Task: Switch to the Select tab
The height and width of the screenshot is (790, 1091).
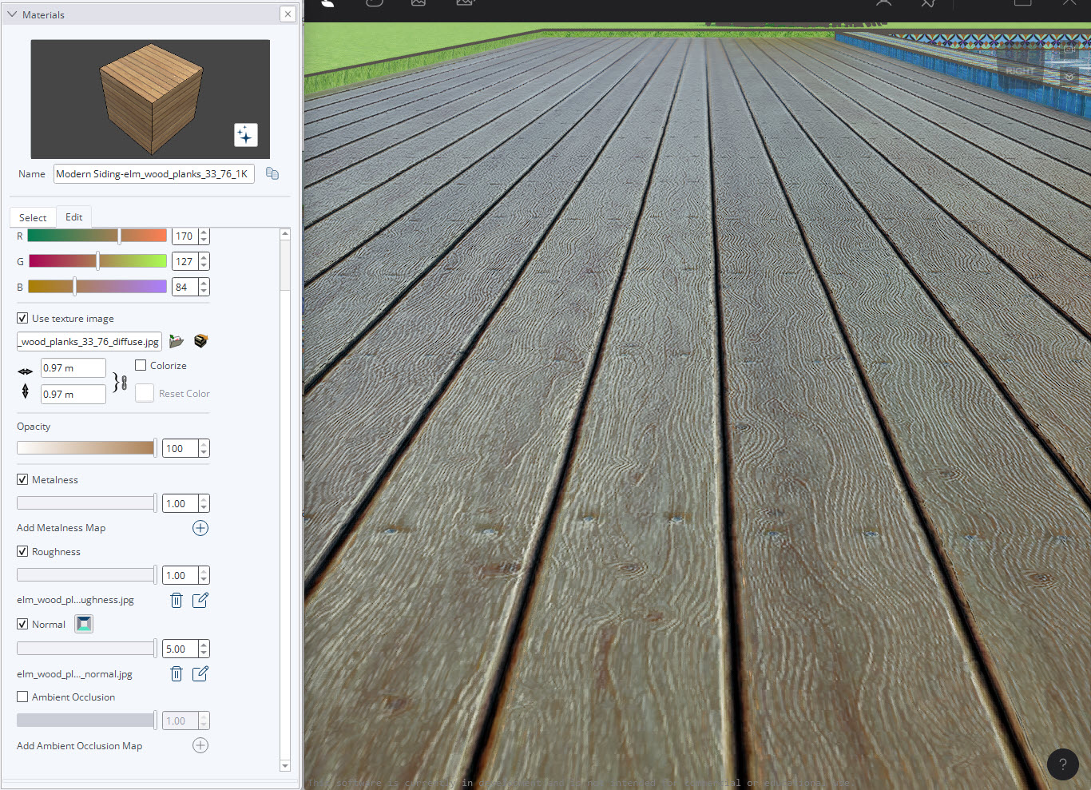Action: tap(32, 216)
